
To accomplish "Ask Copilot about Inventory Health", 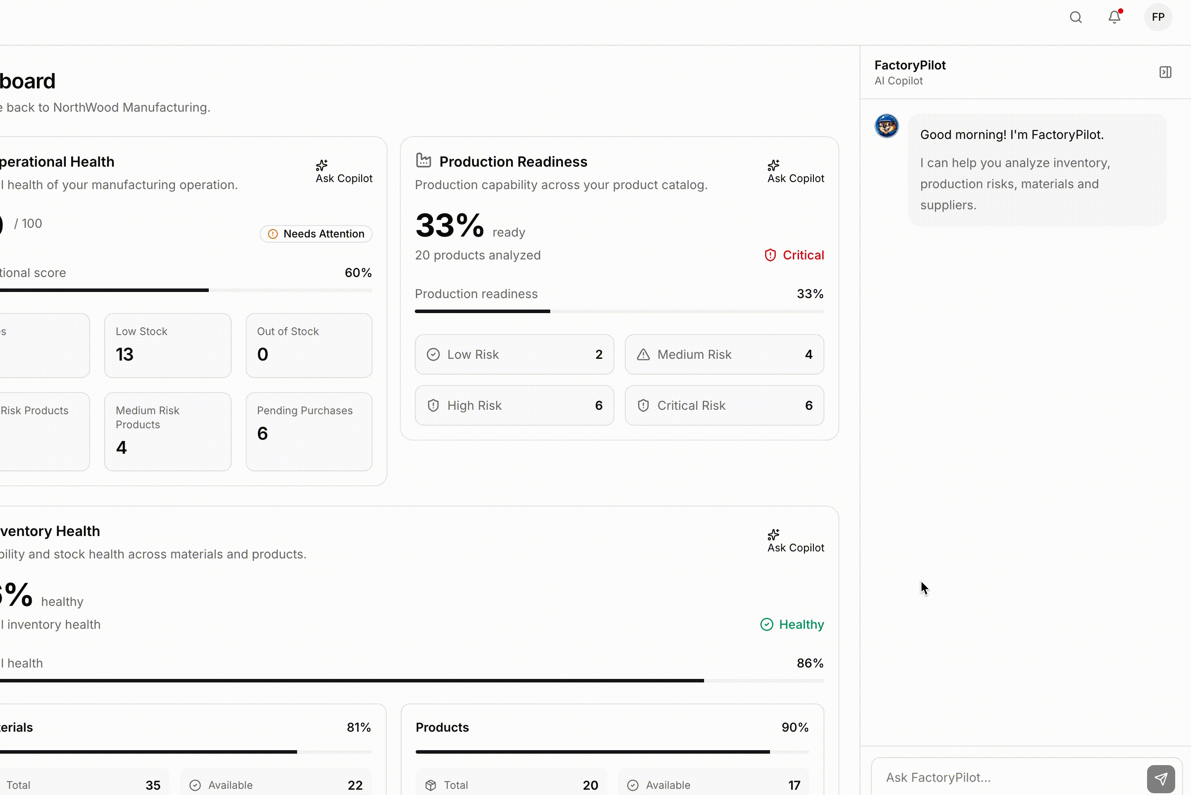I will pos(795,541).
